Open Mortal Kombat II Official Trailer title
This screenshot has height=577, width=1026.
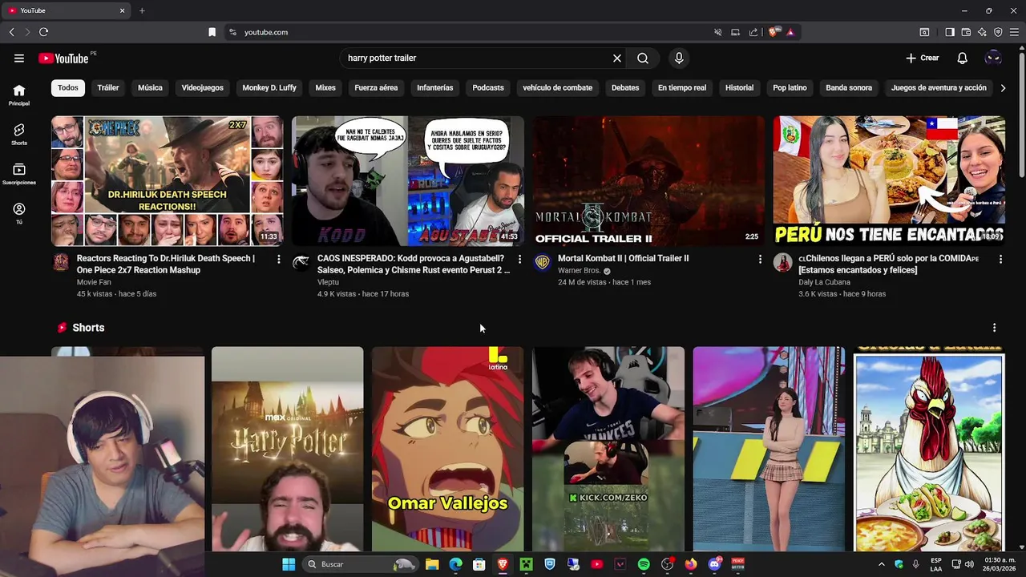(623, 258)
